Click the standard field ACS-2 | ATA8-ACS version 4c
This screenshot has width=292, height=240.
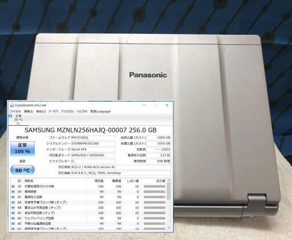coord(121,167)
